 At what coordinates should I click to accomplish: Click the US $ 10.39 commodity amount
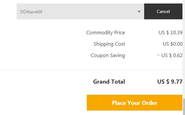pyautogui.click(x=171, y=32)
